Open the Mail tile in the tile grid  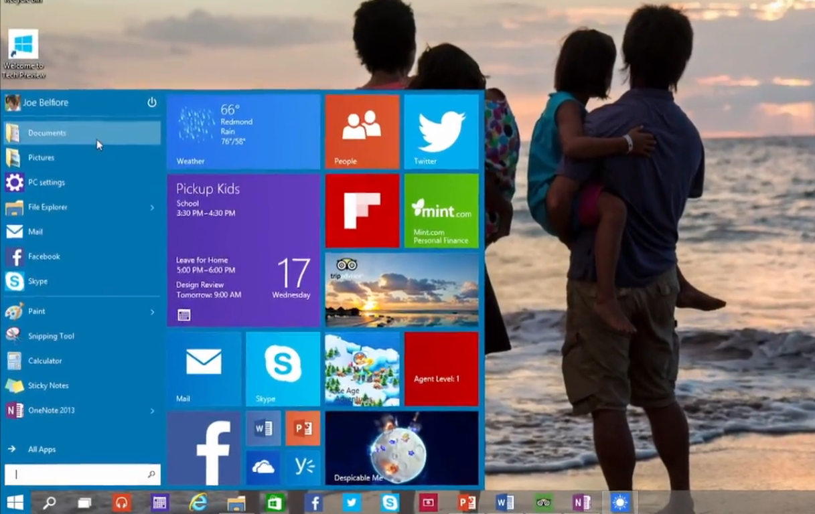point(204,369)
